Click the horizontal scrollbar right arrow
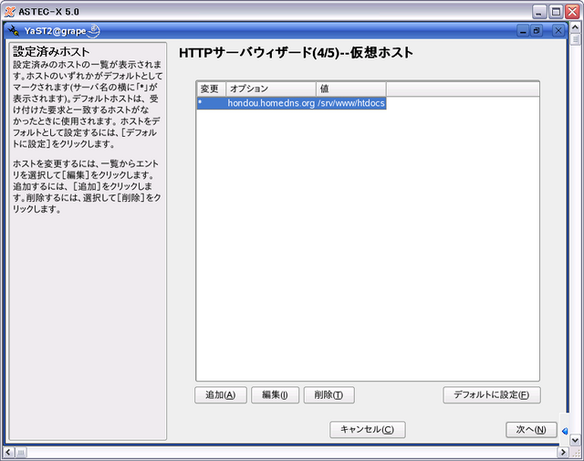Image resolution: width=584 pixels, height=461 pixels. click(563, 453)
